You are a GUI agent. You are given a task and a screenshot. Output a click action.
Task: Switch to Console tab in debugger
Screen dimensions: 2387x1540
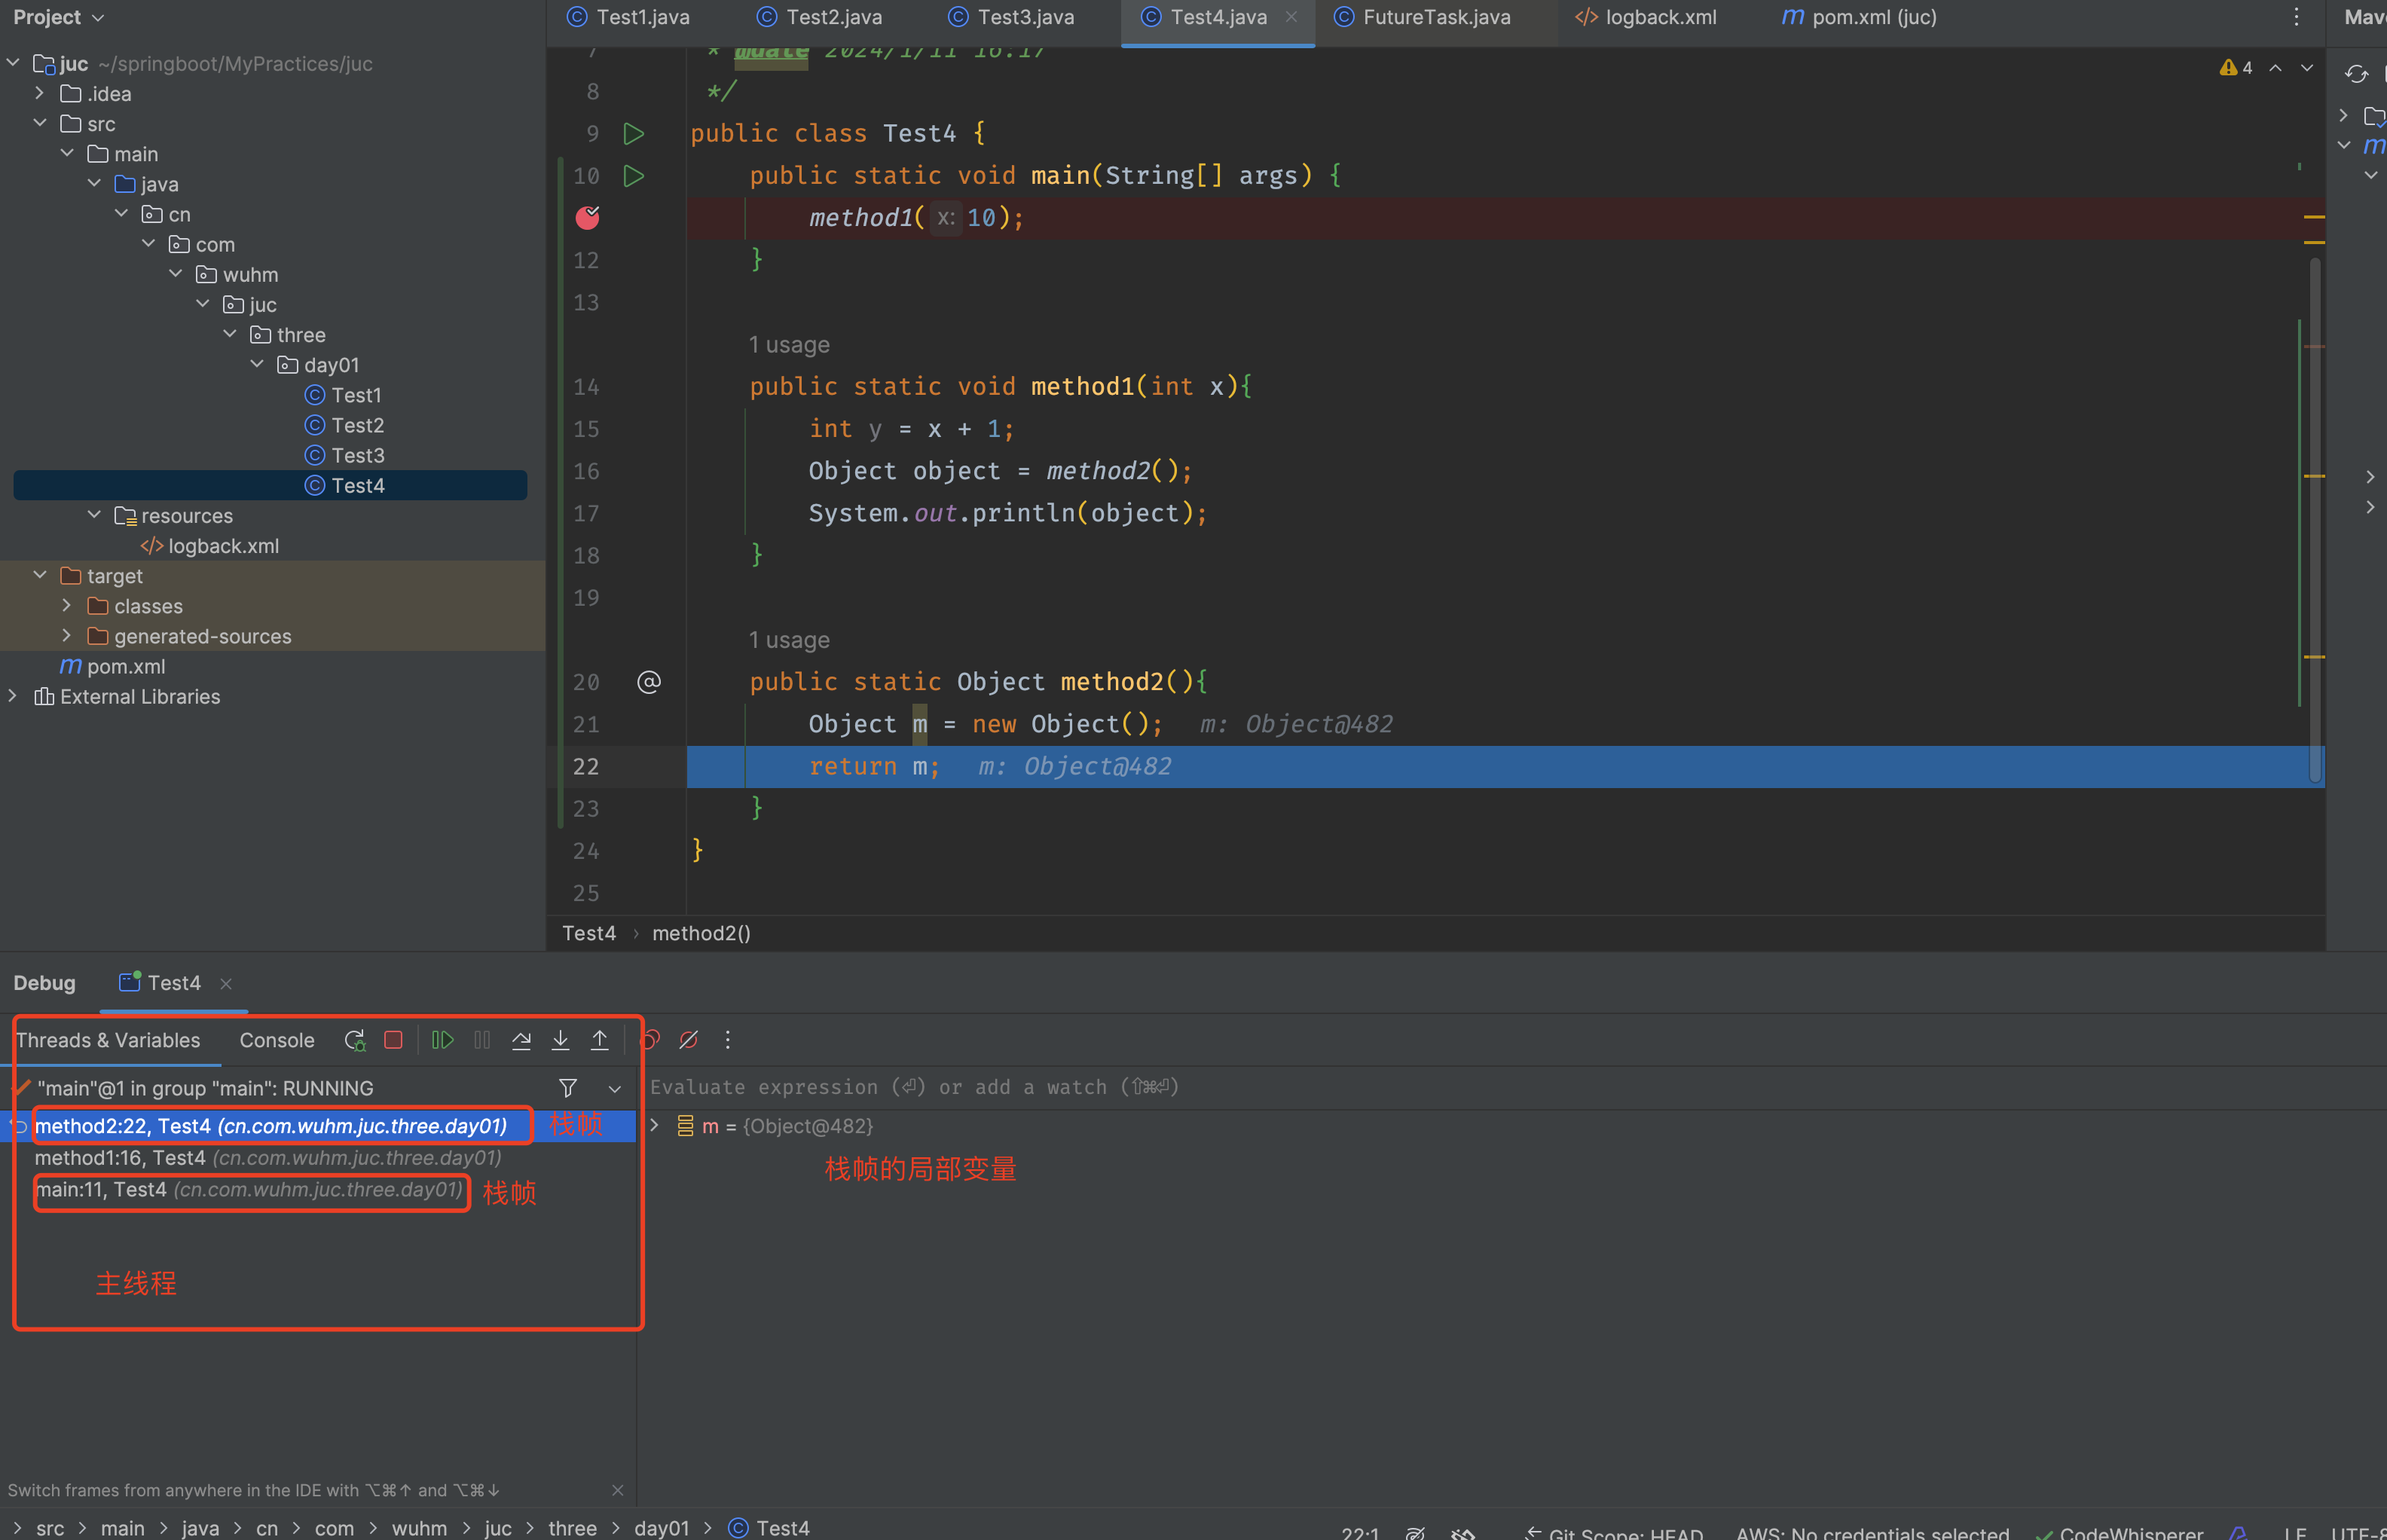click(x=277, y=1040)
